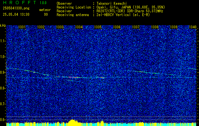Click the kHz axis unit label

pos(3,26)
